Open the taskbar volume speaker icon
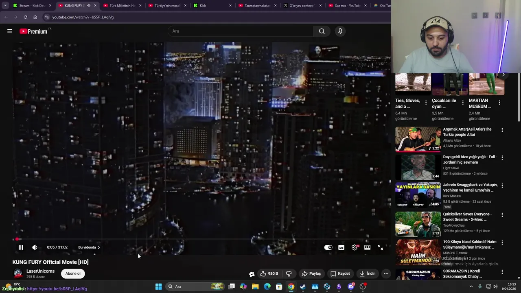Viewport: 521px width, 293px height. (x=495, y=286)
